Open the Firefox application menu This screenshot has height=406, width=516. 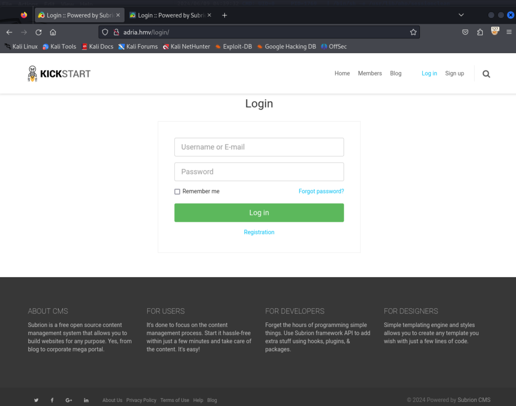(509, 32)
